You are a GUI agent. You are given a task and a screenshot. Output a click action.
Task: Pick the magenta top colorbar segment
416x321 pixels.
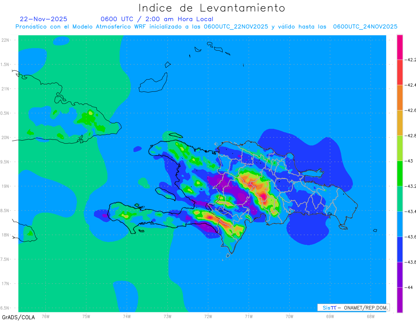(400, 47)
